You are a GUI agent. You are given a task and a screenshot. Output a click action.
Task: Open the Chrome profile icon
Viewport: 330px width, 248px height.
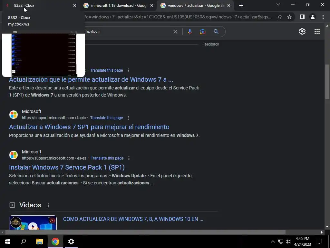(313, 17)
